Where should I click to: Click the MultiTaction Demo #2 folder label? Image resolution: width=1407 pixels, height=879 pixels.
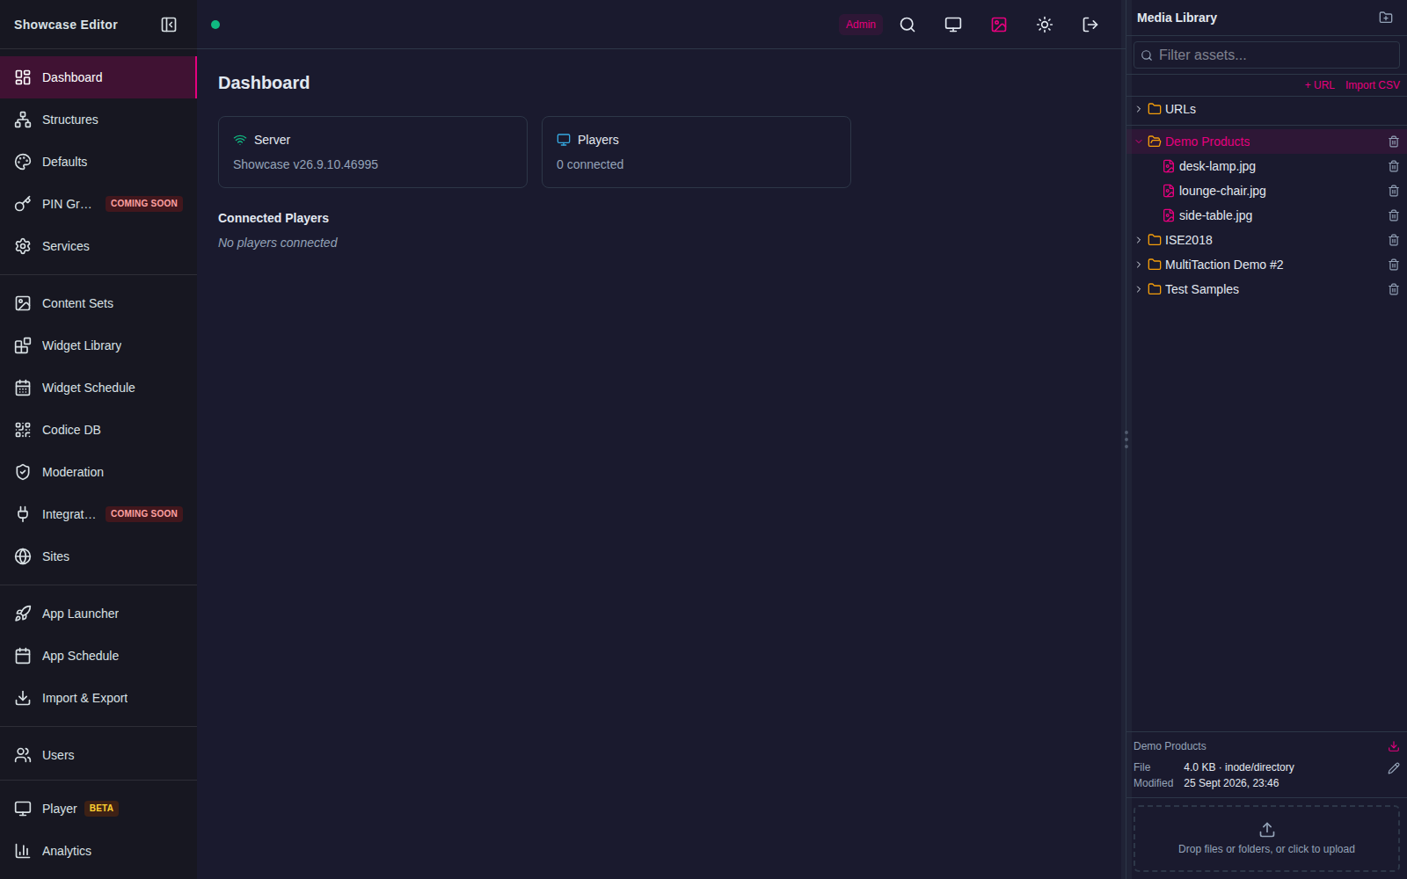1224,265
